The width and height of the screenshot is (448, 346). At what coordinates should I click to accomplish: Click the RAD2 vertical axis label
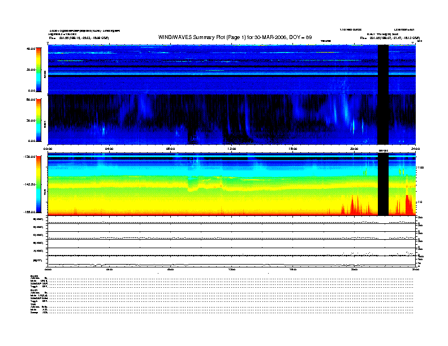(45, 73)
